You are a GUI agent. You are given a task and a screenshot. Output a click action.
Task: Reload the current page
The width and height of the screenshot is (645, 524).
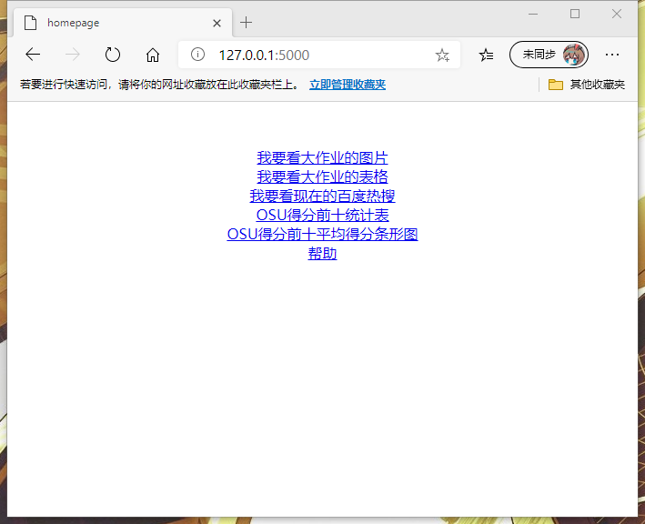[112, 55]
